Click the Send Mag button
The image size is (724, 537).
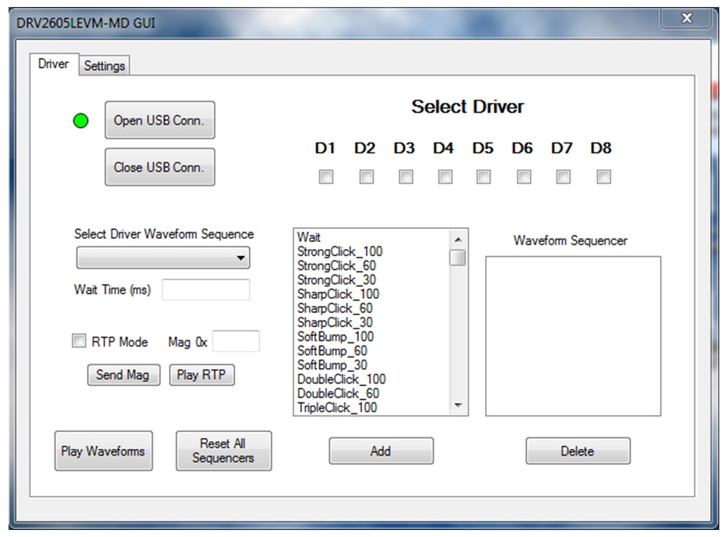coord(124,375)
